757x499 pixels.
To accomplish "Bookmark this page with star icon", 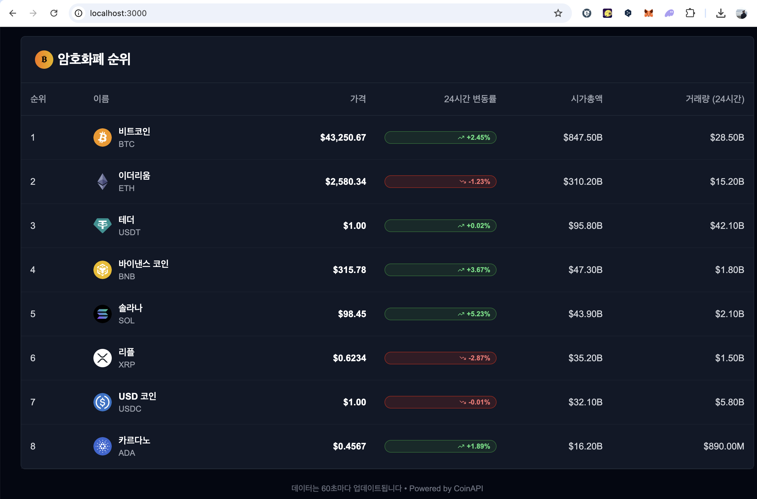I will [558, 13].
